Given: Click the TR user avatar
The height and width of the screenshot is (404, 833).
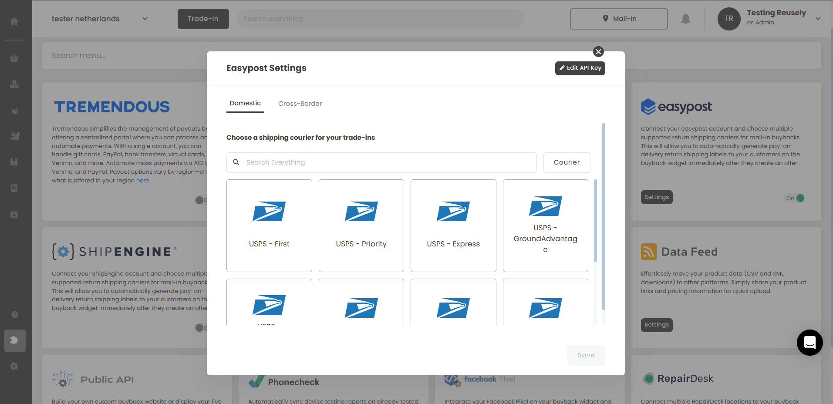Looking at the screenshot, I should coord(729,19).
